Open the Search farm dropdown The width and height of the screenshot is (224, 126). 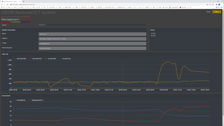[x=93, y=25]
